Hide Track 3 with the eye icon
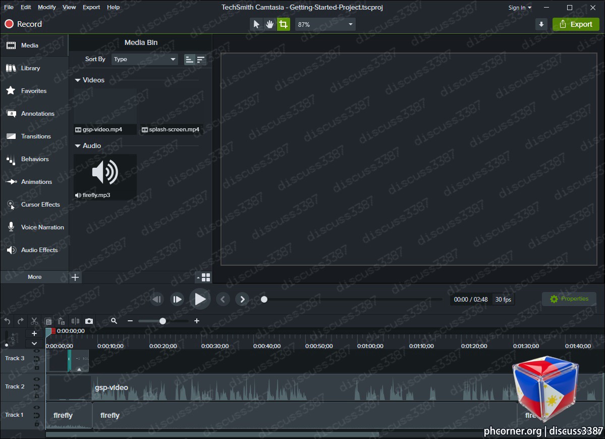The height and width of the screenshot is (439, 605). pos(37,351)
